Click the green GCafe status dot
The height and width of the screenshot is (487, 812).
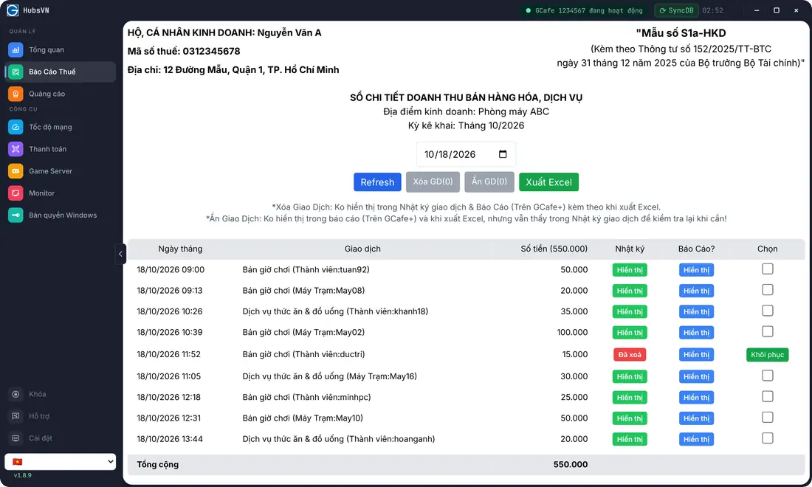click(x=529, y=10)
